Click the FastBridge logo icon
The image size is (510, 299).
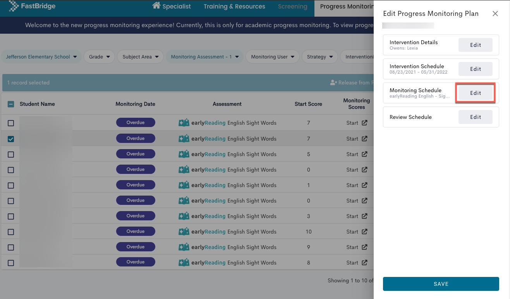pos(14,6)
